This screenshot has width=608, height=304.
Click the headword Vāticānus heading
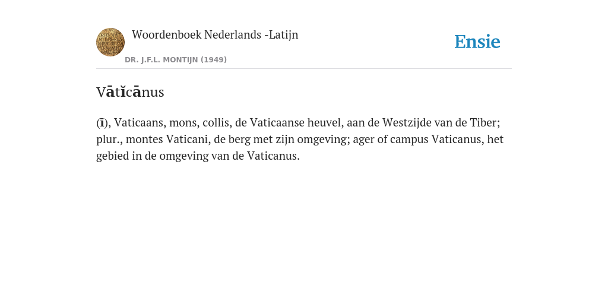tap(130, 92)
